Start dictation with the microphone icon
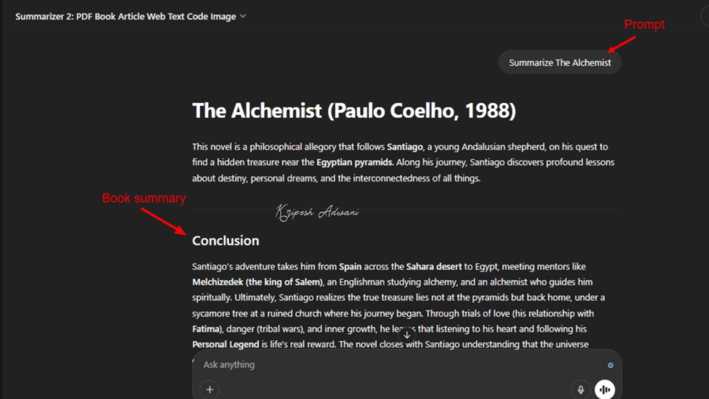 tap(581, 389)
